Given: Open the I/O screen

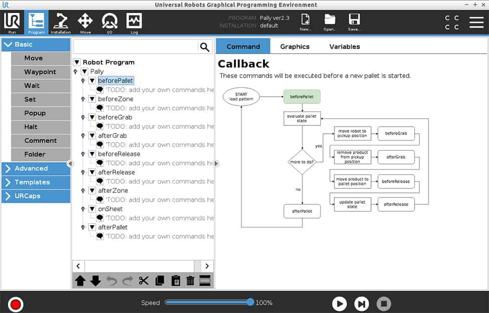Looking at the screenshot, I should pyautogui.click(x=110, y=22).
